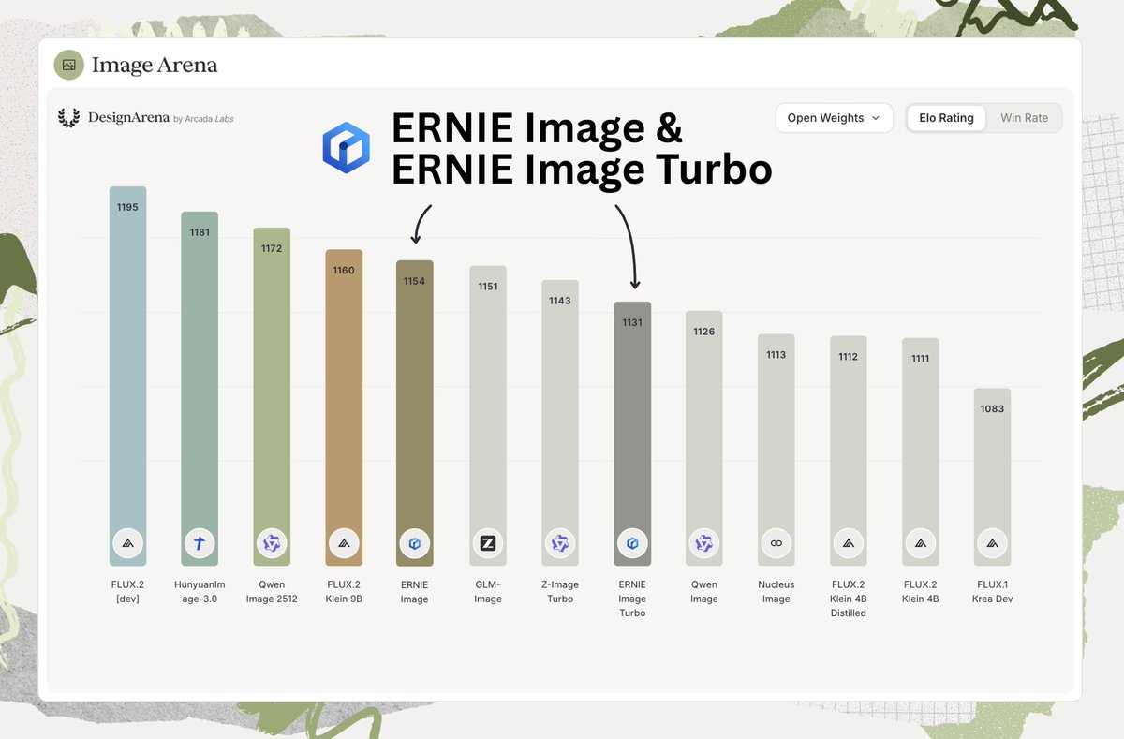Click the HunyuanImage-3.0 bar scoring 1181
Screen dimensions: 1124x739
point(200,389)
